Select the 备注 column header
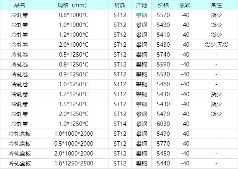The height and width of the screenshot is (169, 238). [216, 5]
